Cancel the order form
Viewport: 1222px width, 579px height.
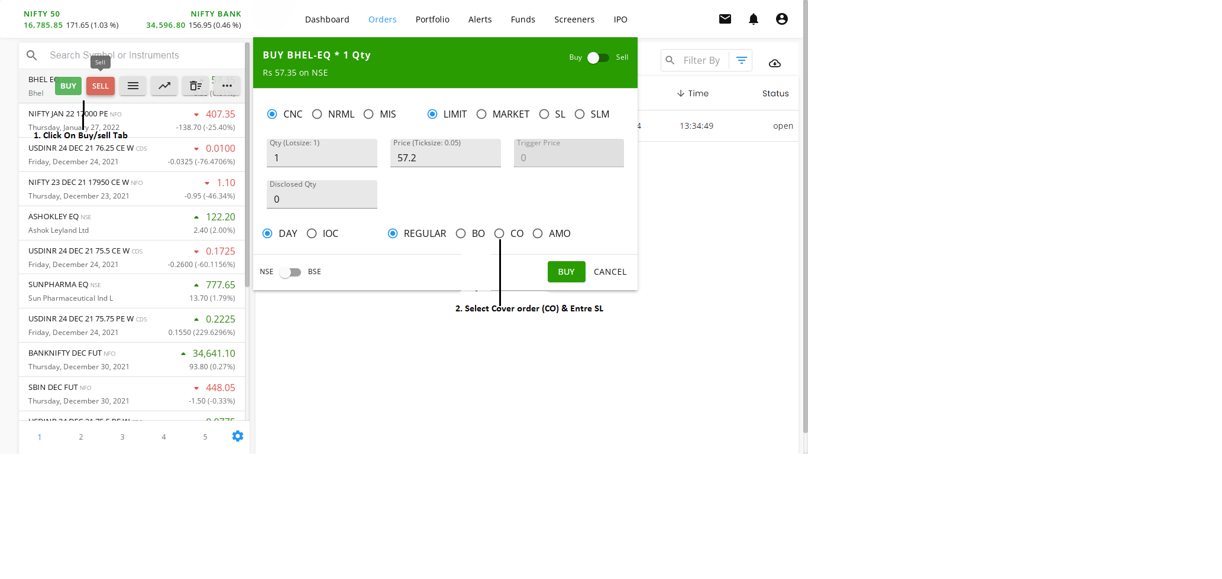point(609,272)
